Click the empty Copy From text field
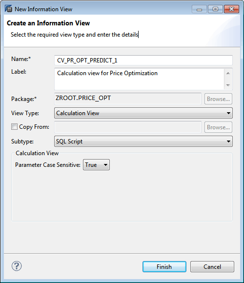 (128, 127)
